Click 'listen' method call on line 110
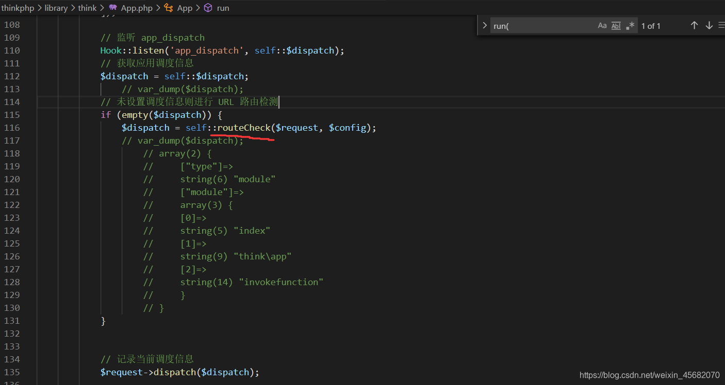This screenshot has height=385, width=725. coord(148,50)
